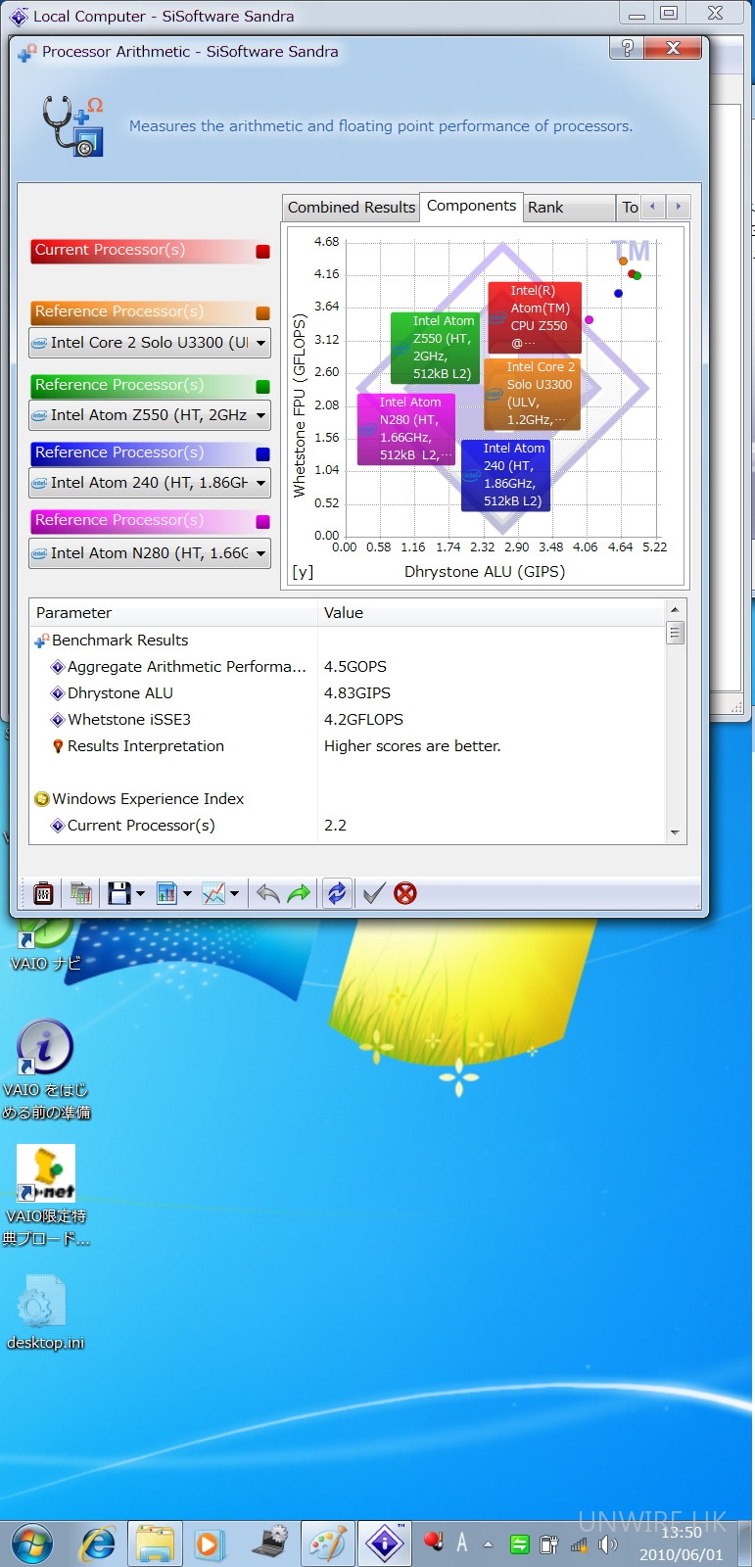Viewport: 755px width, 1567px height.
Task: Click the save results floppy disk icon
Action: coord(119,893)
